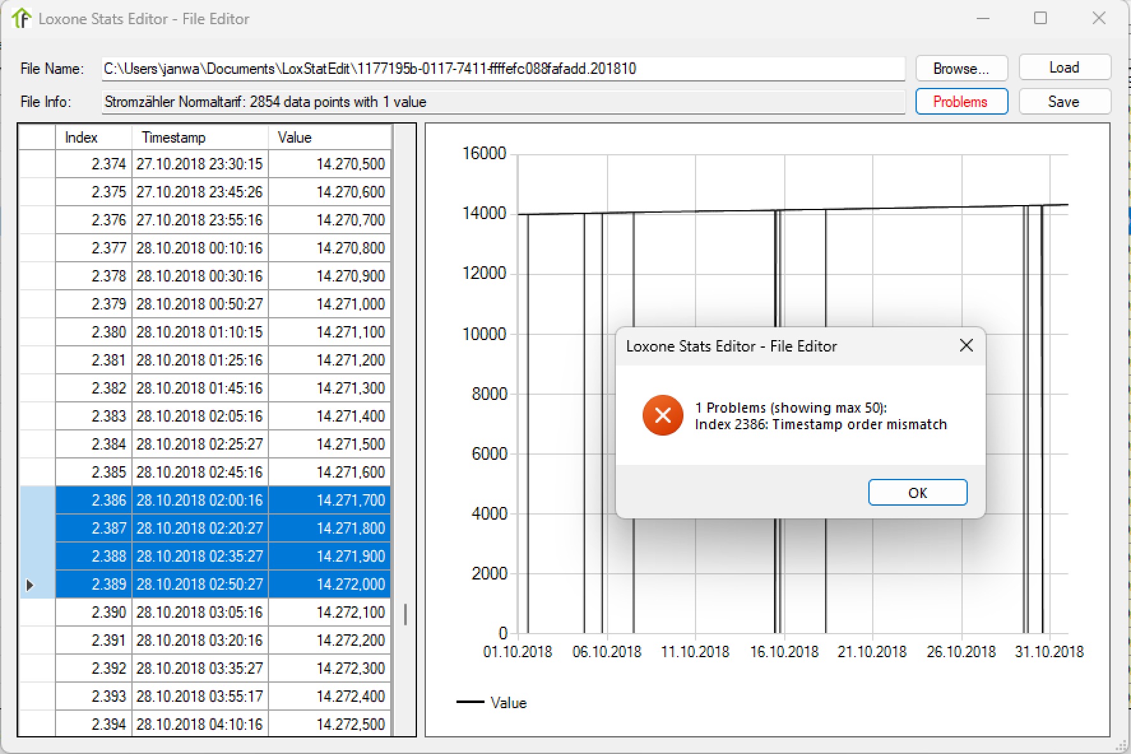Click current row arrow at index 2.389

pyautogui.click(x=30, y=585)
